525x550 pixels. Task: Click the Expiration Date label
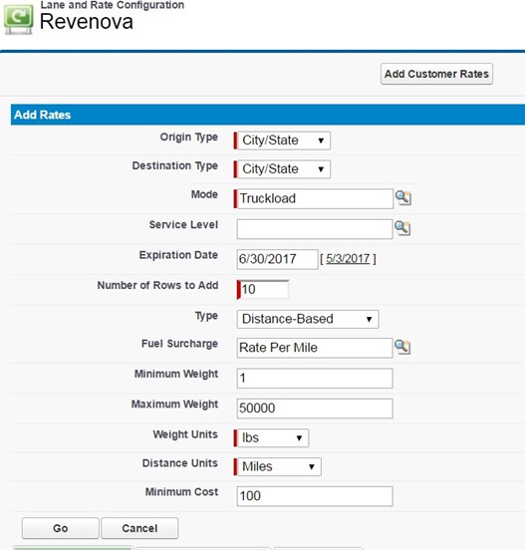(x=178, y=255)
